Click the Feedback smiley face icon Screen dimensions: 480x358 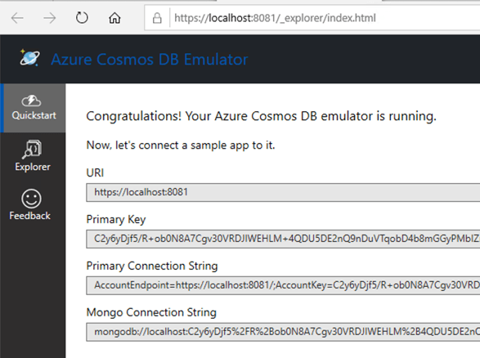coord(31,199)
